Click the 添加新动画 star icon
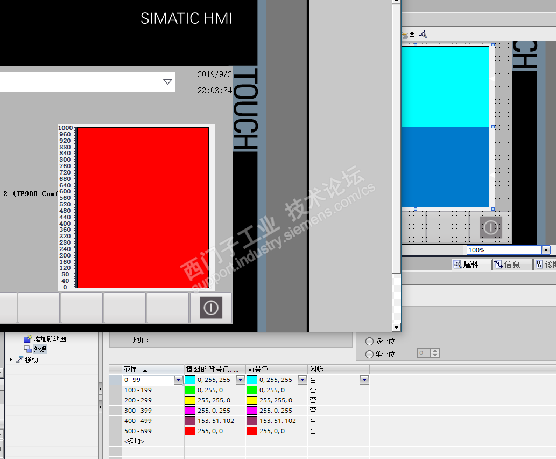 click(x=27, y=339)
